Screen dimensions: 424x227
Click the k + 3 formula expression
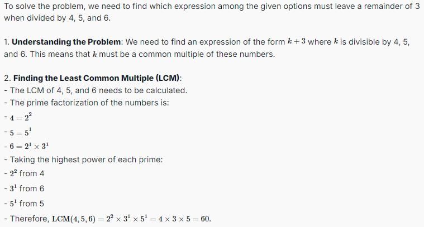(x=297, y=42)
